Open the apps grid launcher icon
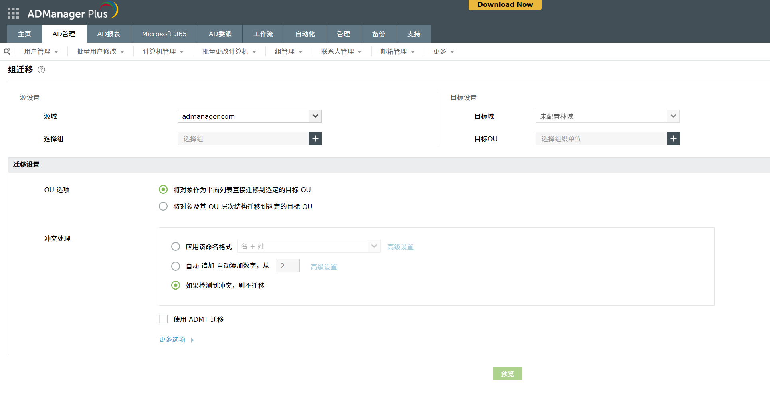This screenshot has height=414, width=770. [13, 14]
